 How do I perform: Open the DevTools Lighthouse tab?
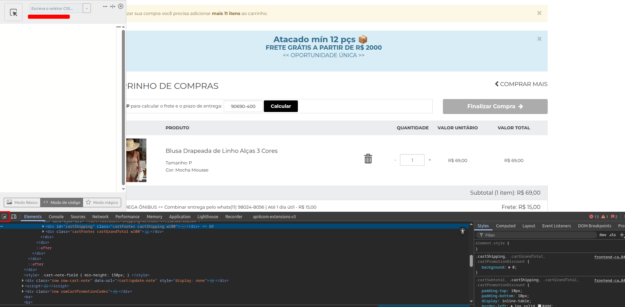coord(208,217)
